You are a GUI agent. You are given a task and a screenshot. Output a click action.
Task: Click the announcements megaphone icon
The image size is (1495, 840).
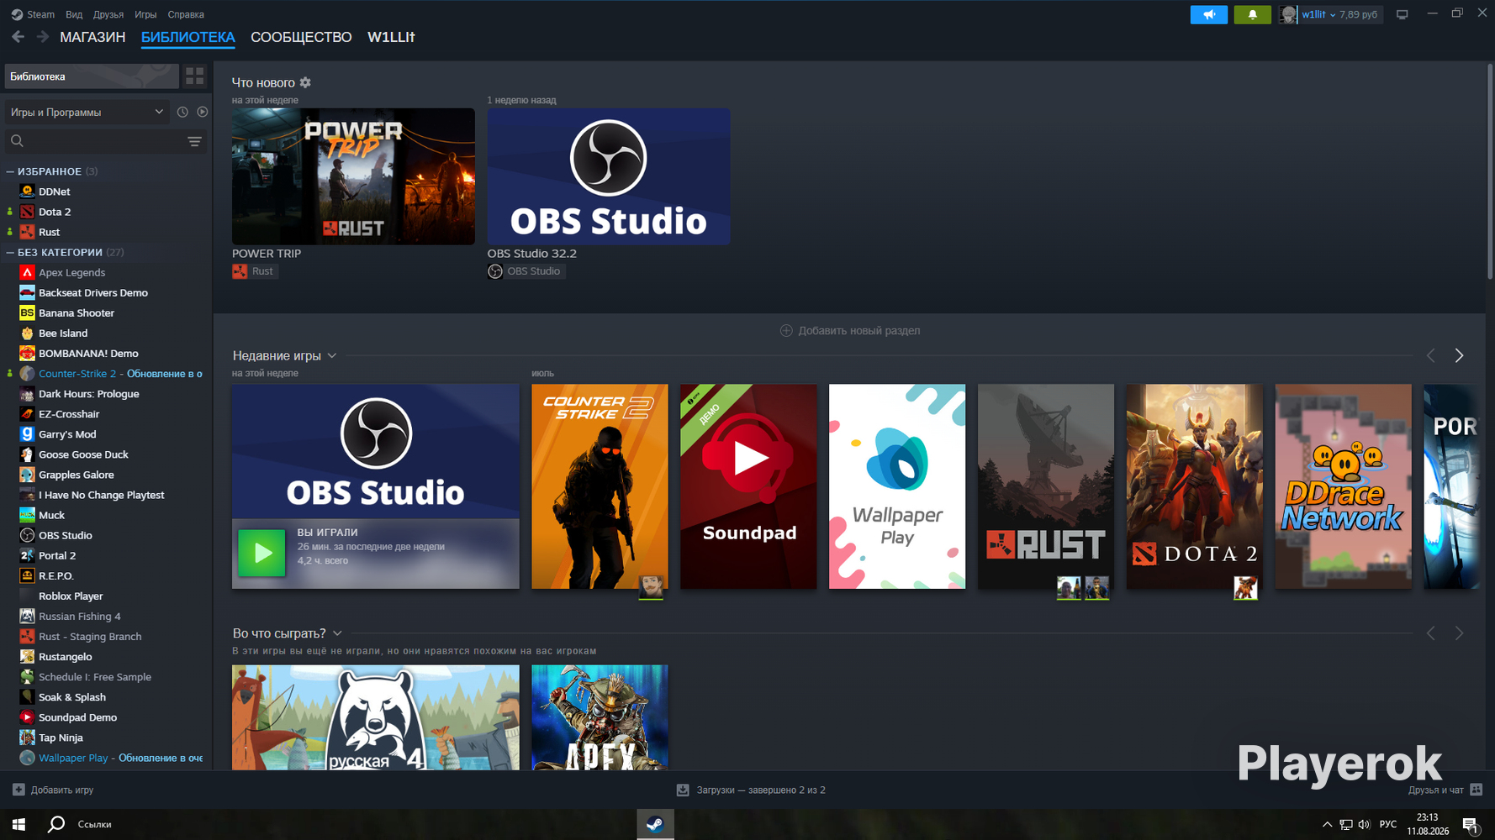click(x=1208, y=14)
